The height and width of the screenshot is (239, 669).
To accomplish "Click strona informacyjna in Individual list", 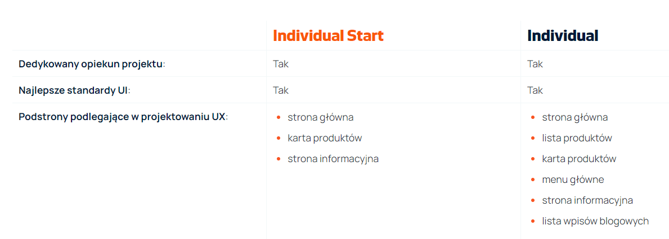I will (x=587, y=200).
